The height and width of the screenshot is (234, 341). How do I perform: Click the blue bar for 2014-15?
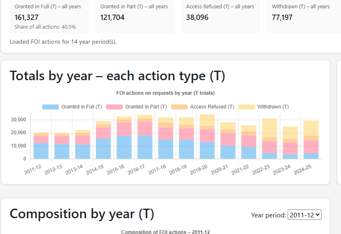coord(103,149)
